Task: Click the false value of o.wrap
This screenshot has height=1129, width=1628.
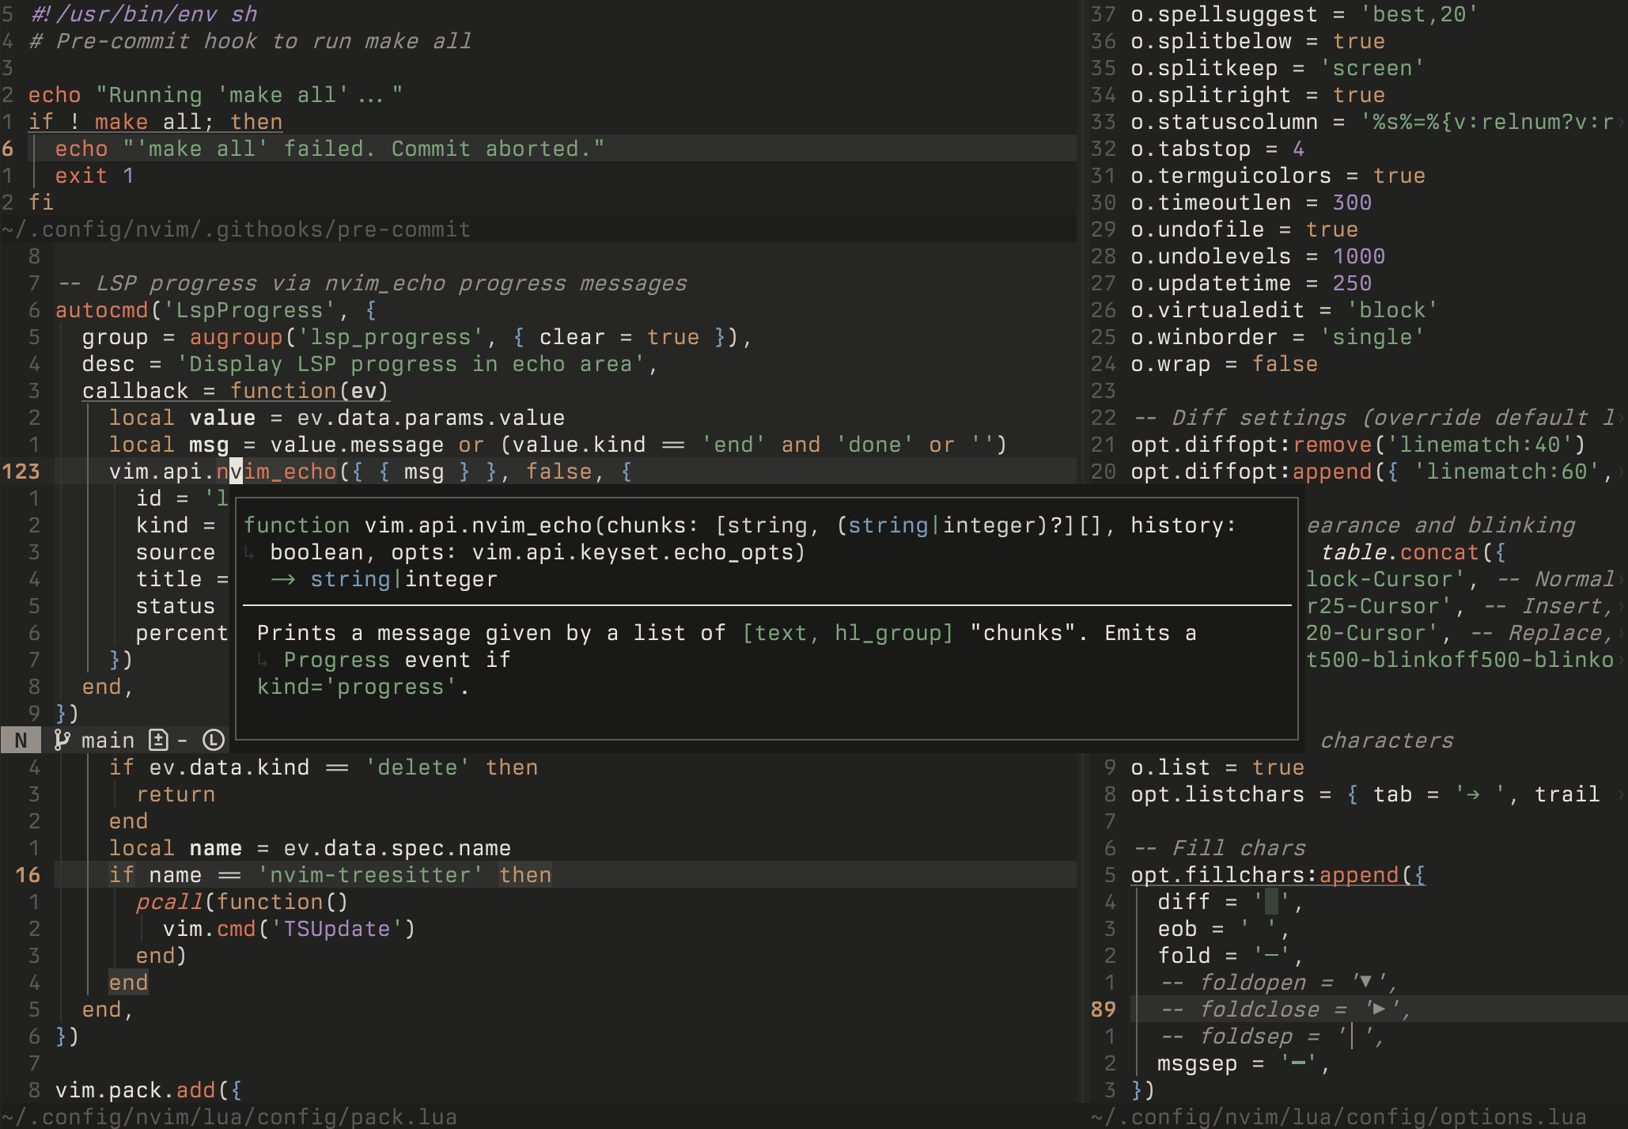Action: [1284, 365]
